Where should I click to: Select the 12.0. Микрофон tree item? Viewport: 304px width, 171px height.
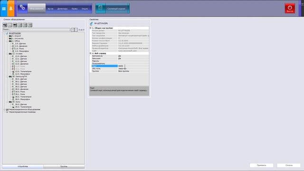click(x=22, y=74)
